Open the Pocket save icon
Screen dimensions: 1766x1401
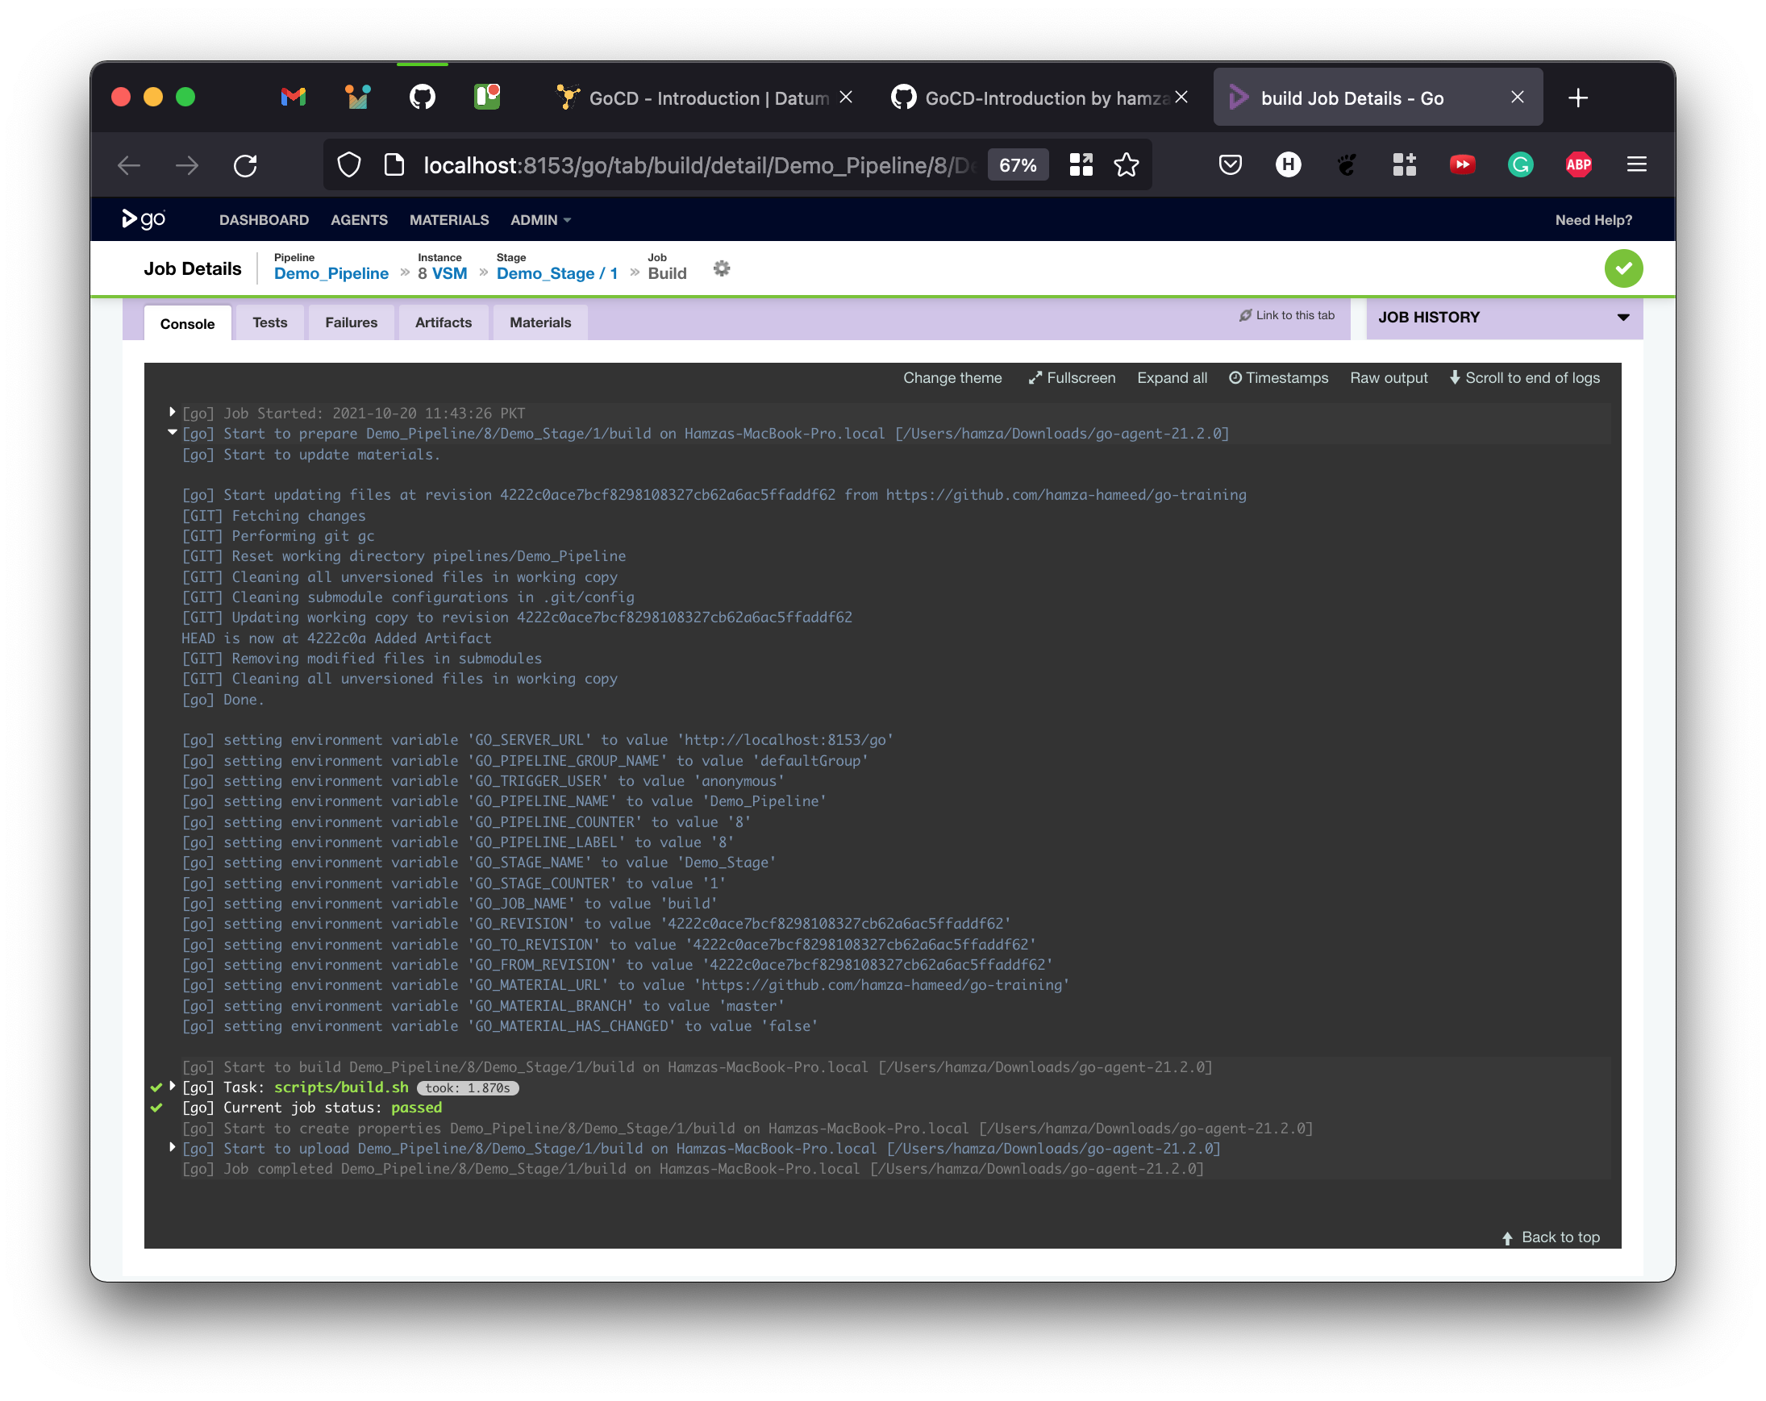[x=1230, y=164]
